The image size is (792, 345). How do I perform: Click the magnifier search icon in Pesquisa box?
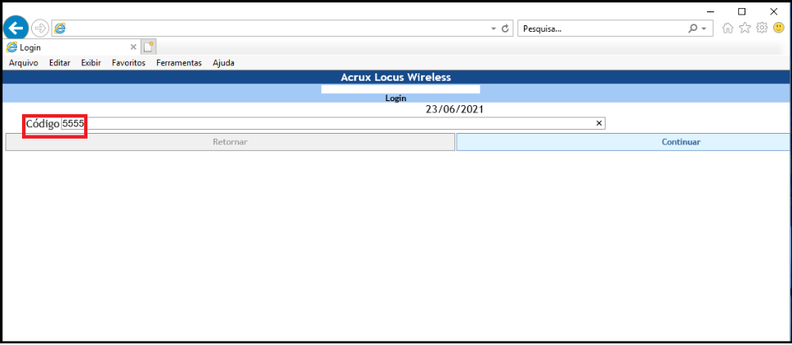[x=692, y=29]
